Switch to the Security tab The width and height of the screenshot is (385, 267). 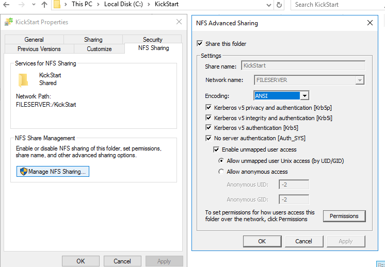(152, 40)
